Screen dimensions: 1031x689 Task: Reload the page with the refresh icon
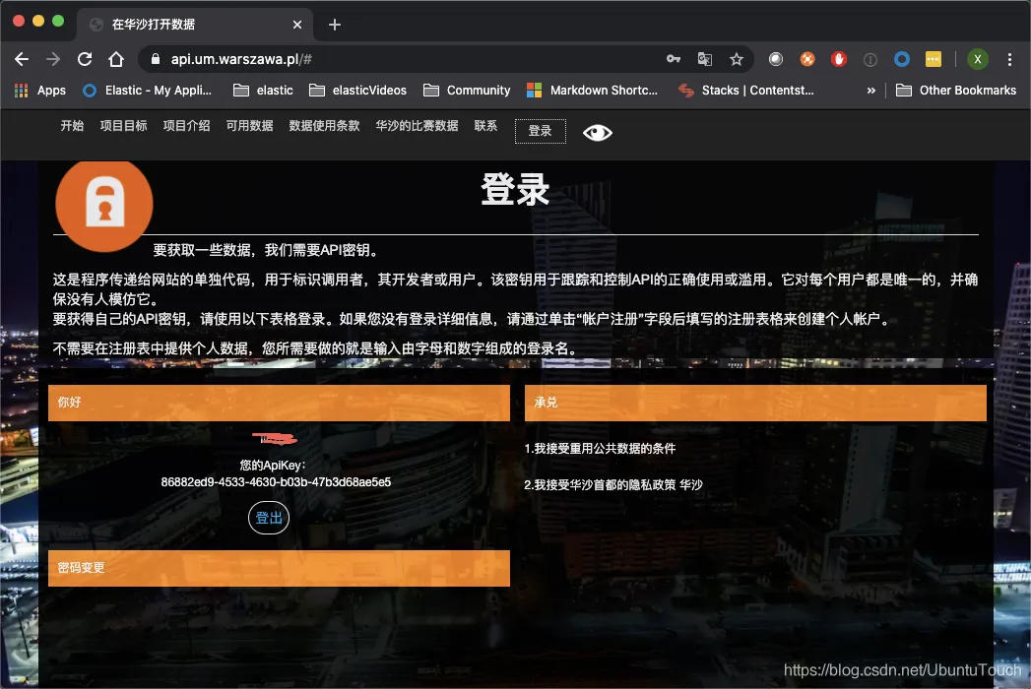coord(85,59)
